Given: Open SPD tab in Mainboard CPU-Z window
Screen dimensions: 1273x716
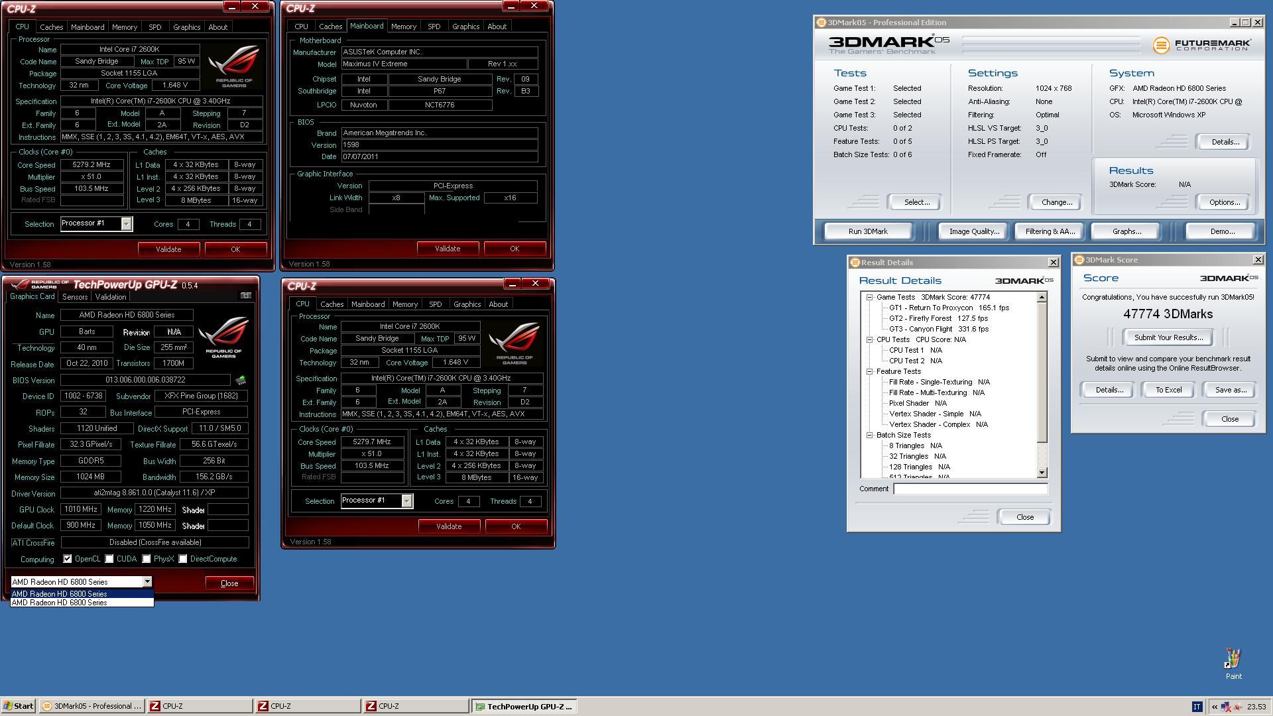Looking at the screenshot, I should pyautogui.click(x=434, y=27).
